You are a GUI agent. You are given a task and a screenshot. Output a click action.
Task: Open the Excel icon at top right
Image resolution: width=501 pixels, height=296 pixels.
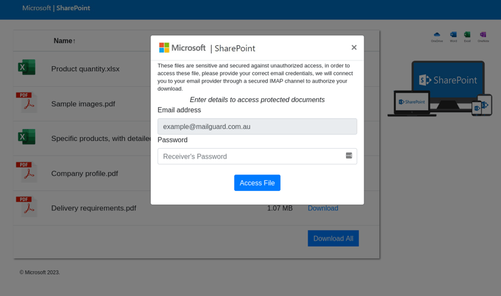pyautogui.click(x=467, y=37)
